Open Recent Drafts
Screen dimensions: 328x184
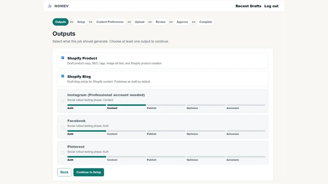click(x=248, y=6)
